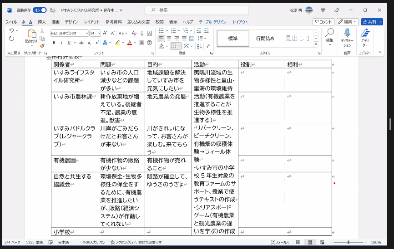Open the コメント button
This screenshot has width=394, height=249.
pos(323,22)
